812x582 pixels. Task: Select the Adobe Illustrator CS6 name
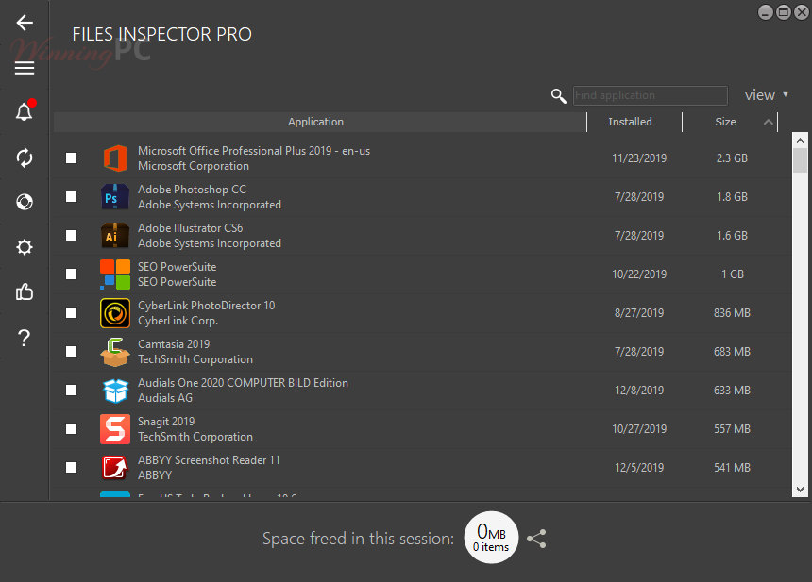(190, 228)
